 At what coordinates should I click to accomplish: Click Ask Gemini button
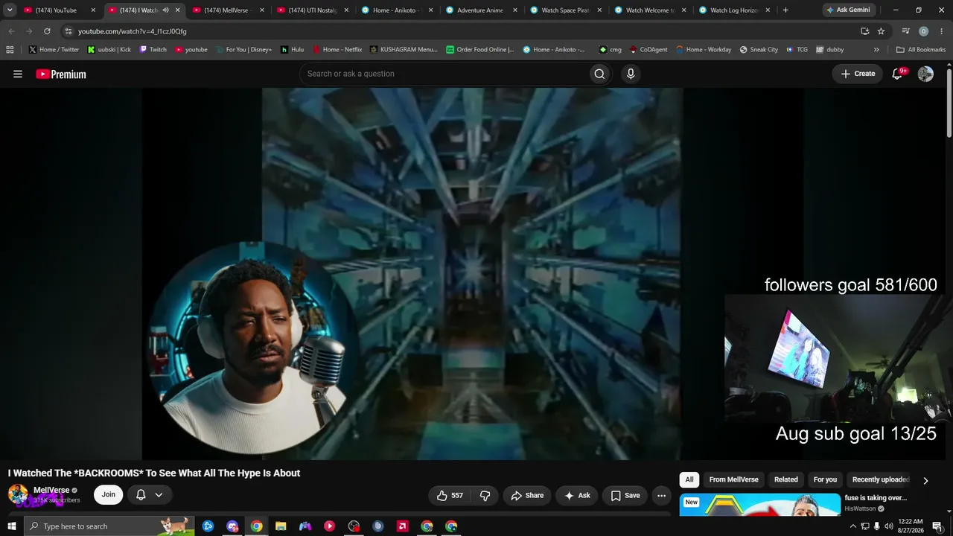[x=847, y=10]
